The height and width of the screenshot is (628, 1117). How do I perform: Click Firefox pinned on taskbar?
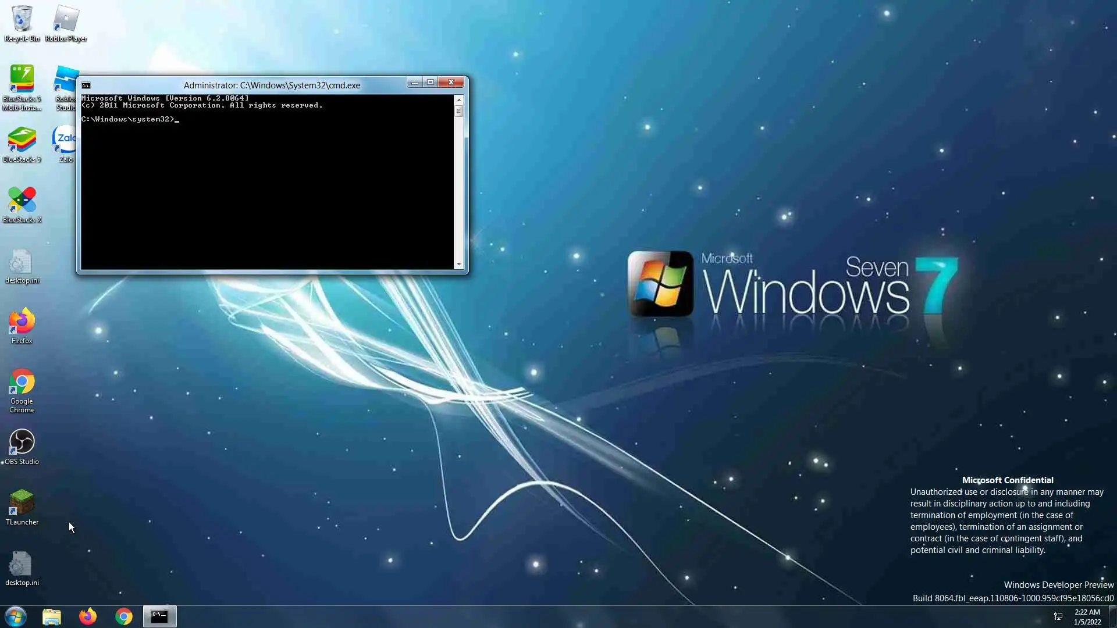click(88, 616)
